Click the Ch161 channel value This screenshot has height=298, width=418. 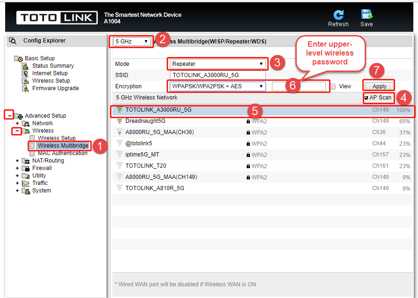[381, 166]
